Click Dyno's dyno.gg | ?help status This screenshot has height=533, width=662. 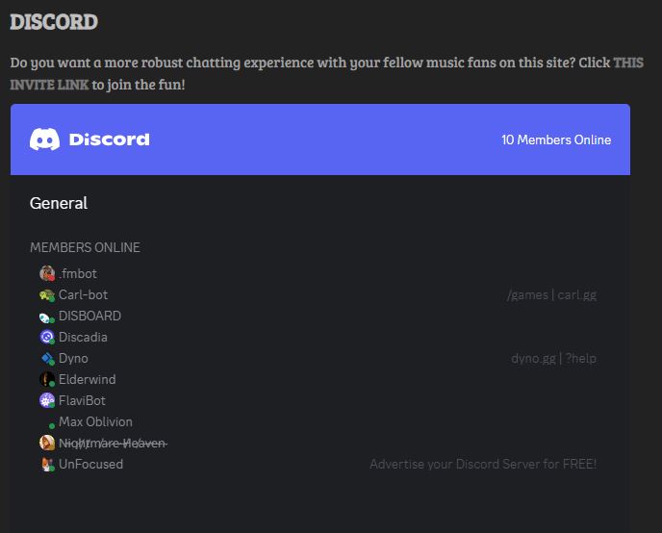click(553, 358)
